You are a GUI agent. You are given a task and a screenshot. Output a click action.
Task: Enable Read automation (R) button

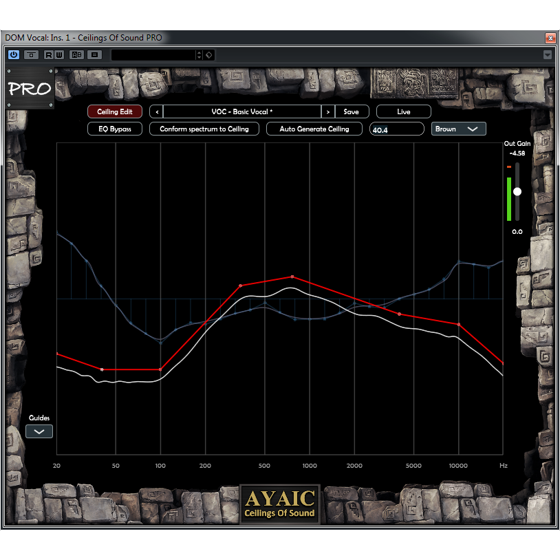49,54
